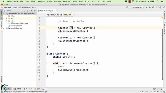Click the yellow inspection indicator above the scrollbar
The width and height of the screenshot is (166, 93).
click(162, 18)
